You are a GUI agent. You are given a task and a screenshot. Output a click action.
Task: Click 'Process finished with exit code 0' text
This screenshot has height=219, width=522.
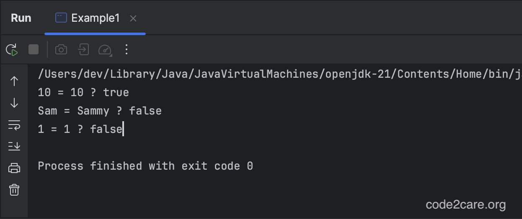pyautogui.click(x=145, y=166)
